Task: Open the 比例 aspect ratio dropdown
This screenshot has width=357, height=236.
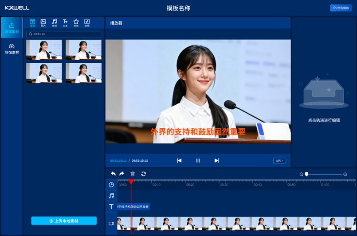Action: click(279, 160)
